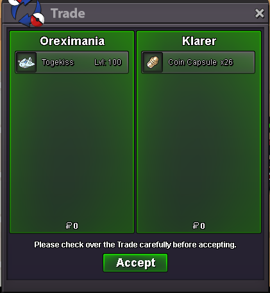This screenshot has width=270, height=293.
Task: Click the x26 quantity label
Action: pyautogui.click(x=226, y=62)
